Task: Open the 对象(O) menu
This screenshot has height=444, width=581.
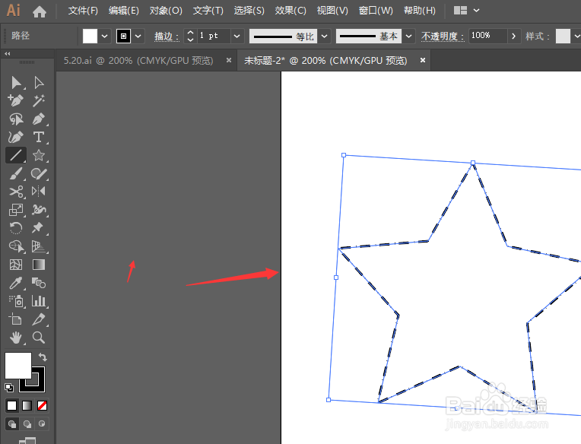Action: 166,11
